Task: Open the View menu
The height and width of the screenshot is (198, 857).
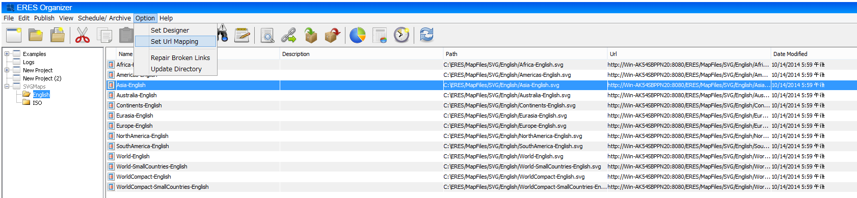Action: pyautogui.click(x=66, y=18)
